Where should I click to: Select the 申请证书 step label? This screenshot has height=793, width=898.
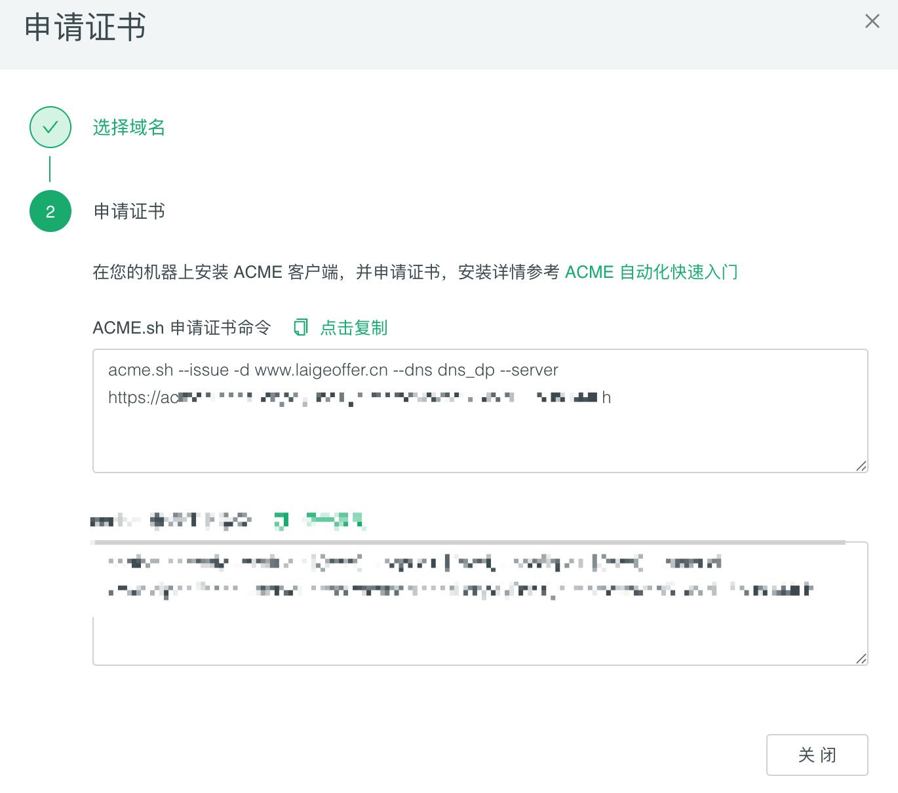(x=128, y=211)
